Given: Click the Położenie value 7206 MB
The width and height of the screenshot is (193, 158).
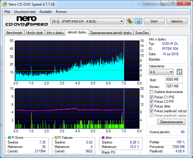Looking at the screenshot, I should click(178, 147).
